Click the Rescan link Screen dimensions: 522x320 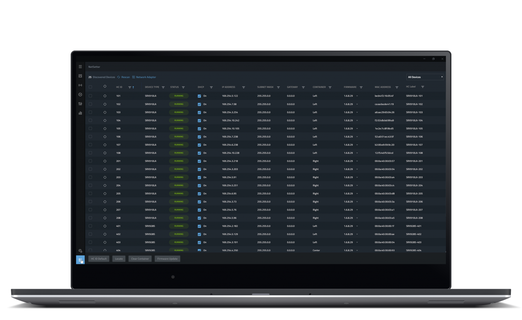123,77
